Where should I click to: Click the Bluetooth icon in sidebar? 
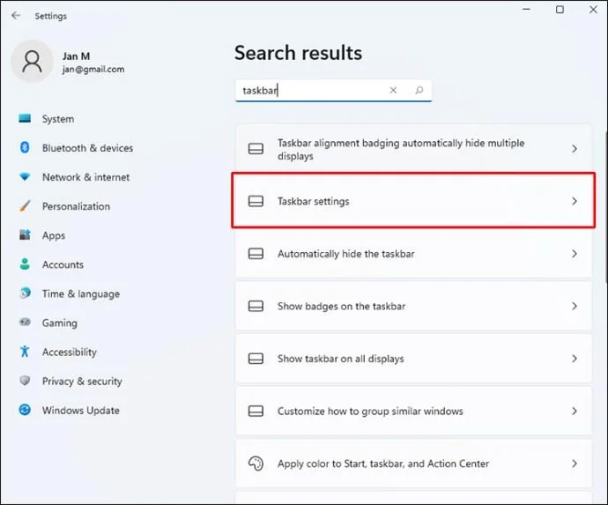25,147
